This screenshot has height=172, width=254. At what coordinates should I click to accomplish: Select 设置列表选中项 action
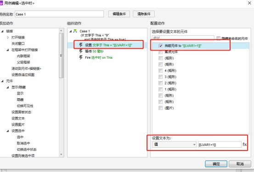[23, 155]
